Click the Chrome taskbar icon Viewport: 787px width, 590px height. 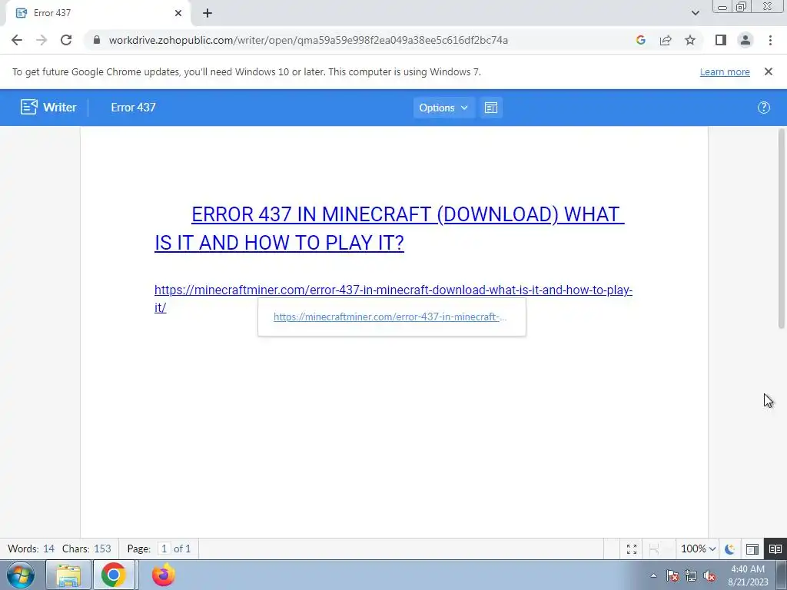click(114, 575)
